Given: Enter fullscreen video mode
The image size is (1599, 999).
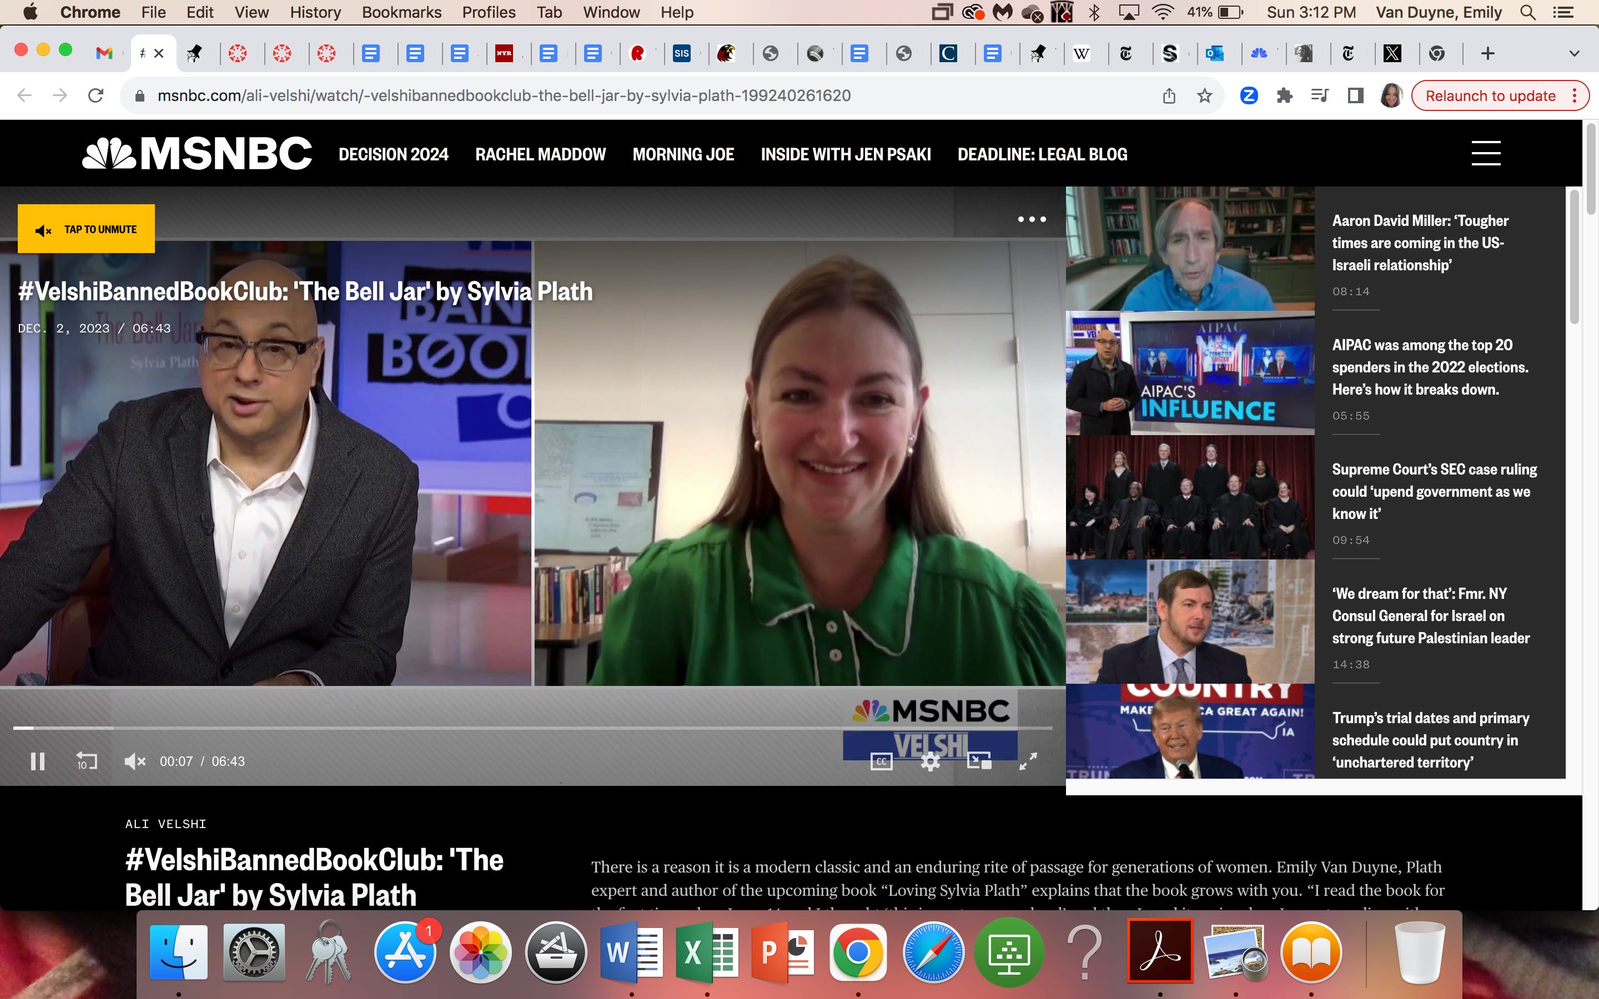Looking at the screenshot, I should click(1028, 761).
